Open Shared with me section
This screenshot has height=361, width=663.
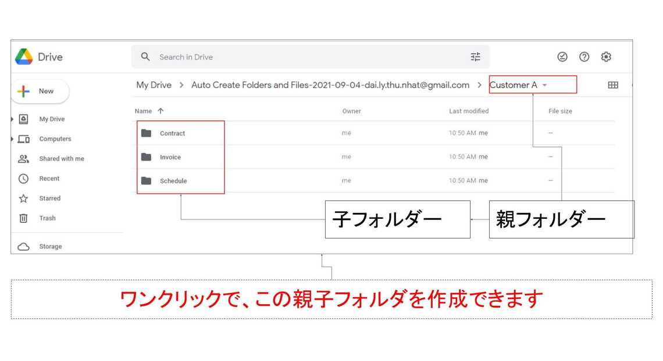click(x=61, y=159)
